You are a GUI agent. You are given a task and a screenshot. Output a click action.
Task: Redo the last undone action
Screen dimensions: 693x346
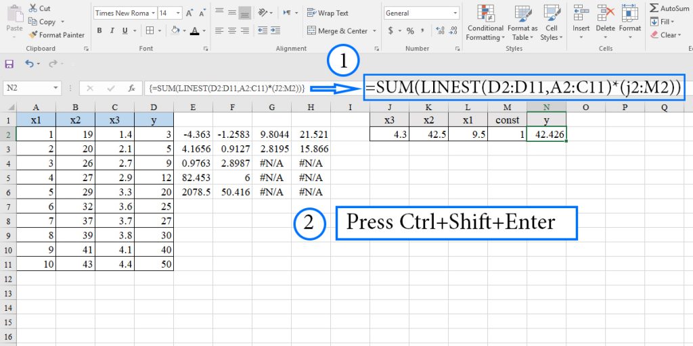coord(53,64)
